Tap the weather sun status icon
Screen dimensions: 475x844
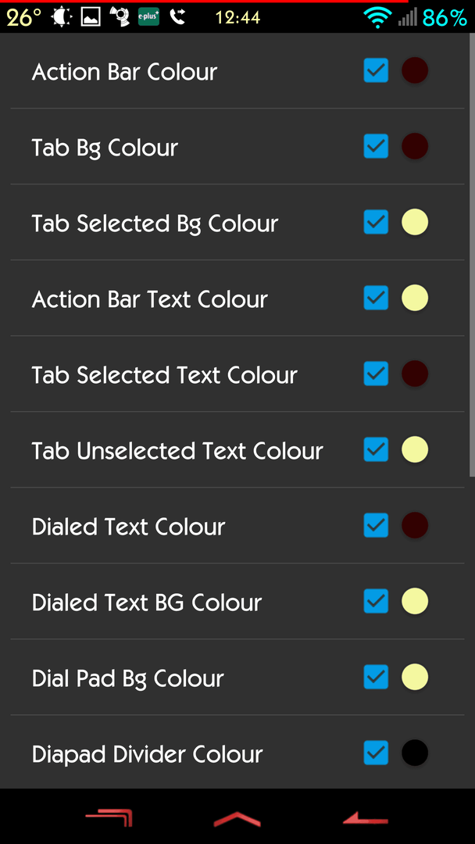pos(61,17)
